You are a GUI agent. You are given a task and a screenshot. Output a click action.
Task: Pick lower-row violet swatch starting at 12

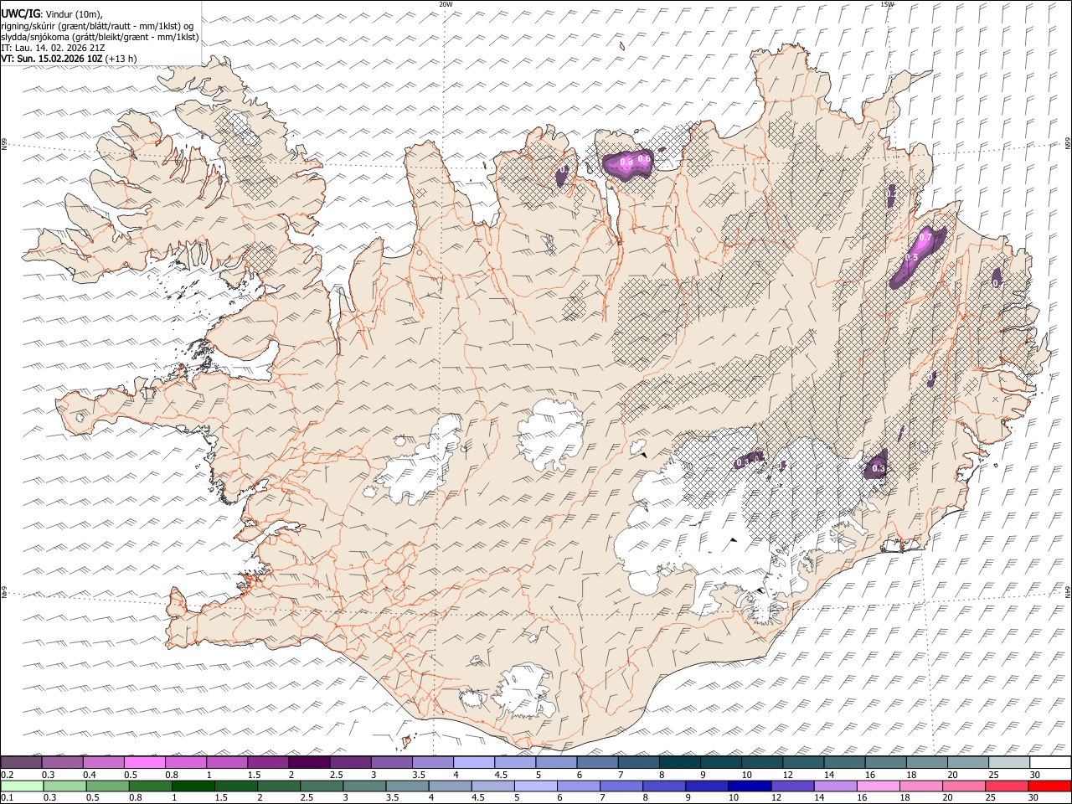tap(792, 786)
